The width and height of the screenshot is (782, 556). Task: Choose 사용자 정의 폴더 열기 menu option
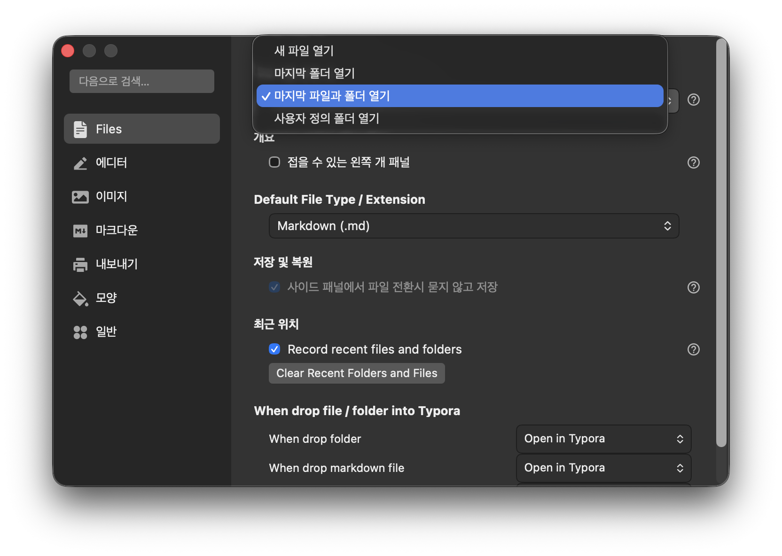click(x=327, y=118)
